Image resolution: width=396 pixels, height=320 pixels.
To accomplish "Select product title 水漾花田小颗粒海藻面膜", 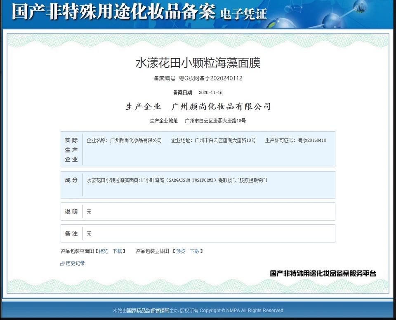I will tap(198, 63).
